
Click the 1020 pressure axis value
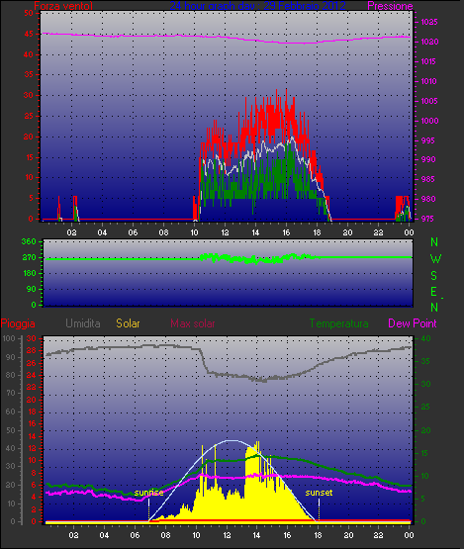pyautogui.click(x=429, y=42)
